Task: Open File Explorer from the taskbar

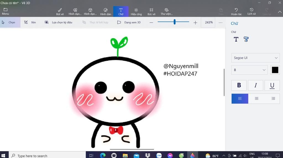Action: [x=125, y=156]
